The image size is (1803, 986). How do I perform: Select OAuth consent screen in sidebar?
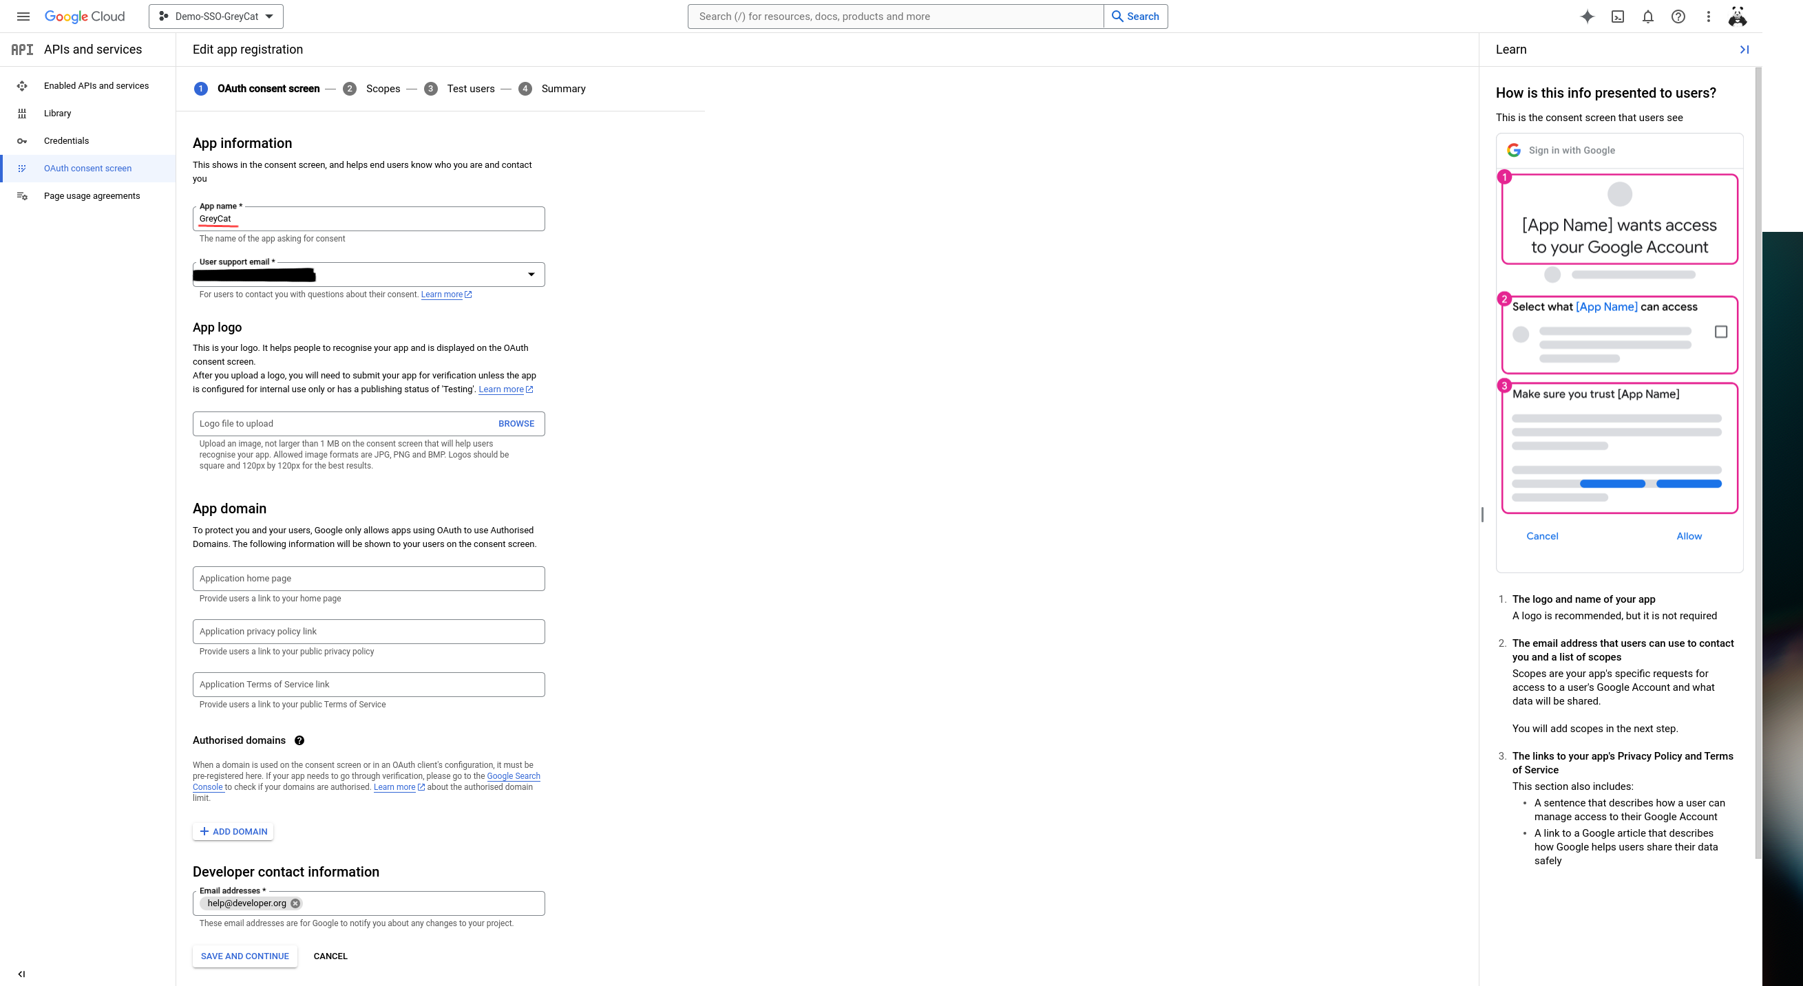click(x=88, y=168)
